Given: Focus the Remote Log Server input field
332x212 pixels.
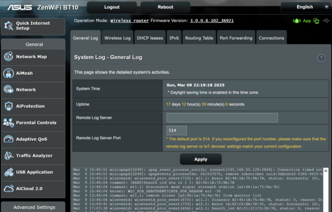Looking at the screenshot, I should pyautogui.click(x=222, y=118).
